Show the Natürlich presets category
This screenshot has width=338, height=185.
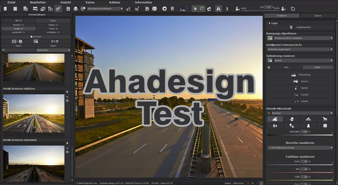click(18, 25)
